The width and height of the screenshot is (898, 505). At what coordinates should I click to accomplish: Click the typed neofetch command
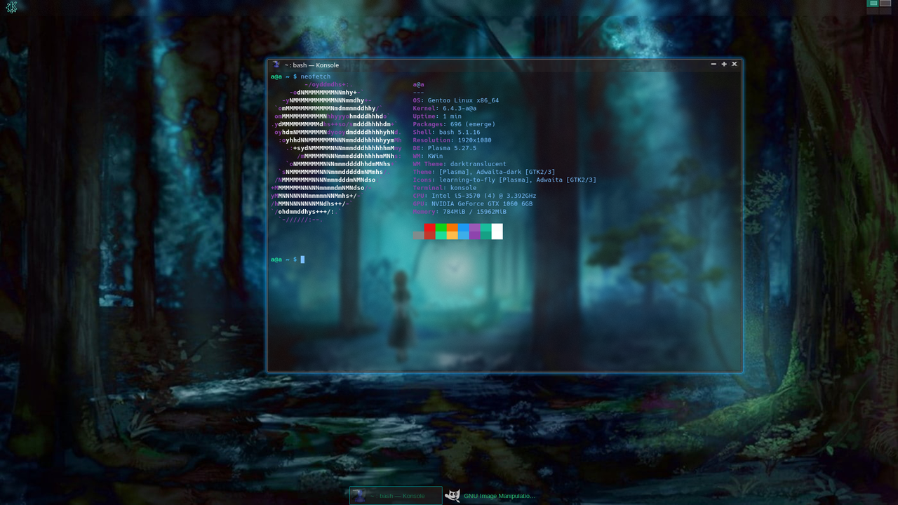tap(316, 76)
